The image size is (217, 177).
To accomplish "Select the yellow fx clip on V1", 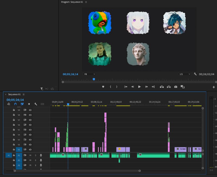I will pyautogui.click(x=121, y=149).
